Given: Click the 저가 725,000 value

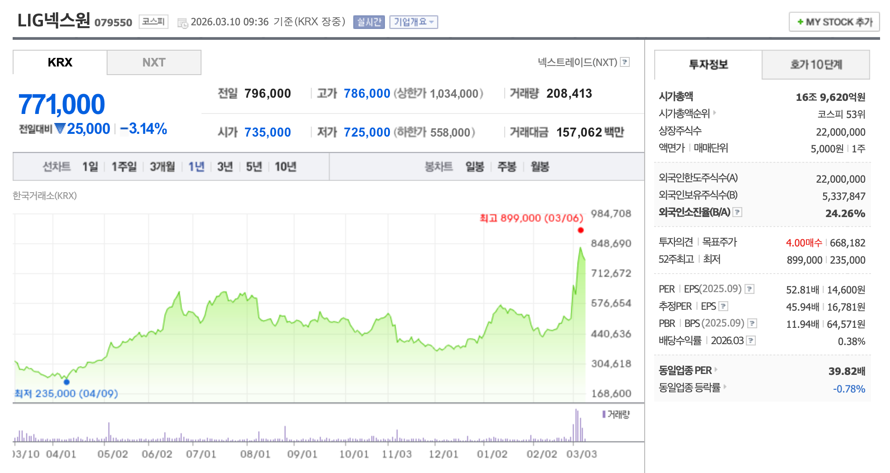Looking at the screenshot, I should [x=367, y=132].
